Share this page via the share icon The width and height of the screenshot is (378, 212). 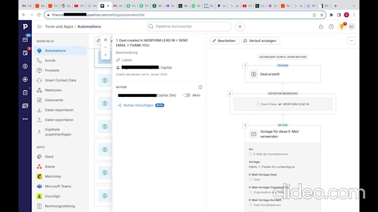[x=314, y=15]
